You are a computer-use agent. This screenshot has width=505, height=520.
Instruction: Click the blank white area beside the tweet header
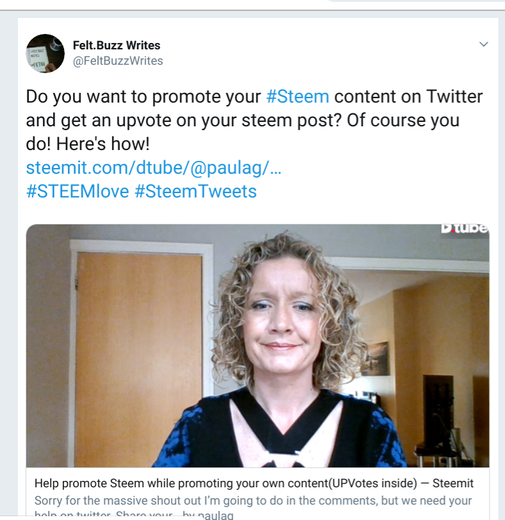click(315, 53)
